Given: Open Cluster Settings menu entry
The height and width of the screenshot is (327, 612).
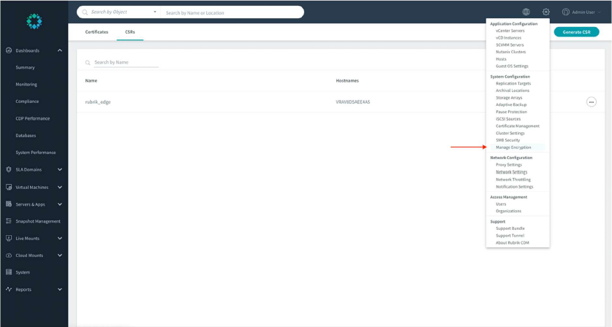Looking at the screenshot, I should (510, 134).
